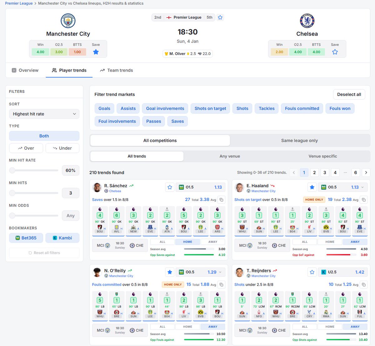The height and width of the screenshot is (346, 375).
Task: Toggle the Fouls won market filter
Action: (x=340, y=108)
